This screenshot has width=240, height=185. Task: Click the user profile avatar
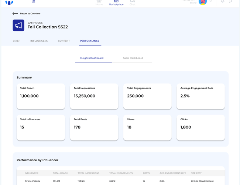pyautogui.click(x=202, y=2)
